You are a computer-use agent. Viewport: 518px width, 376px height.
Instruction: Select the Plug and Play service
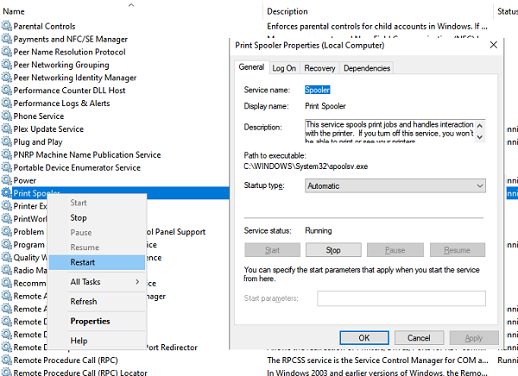38,141
